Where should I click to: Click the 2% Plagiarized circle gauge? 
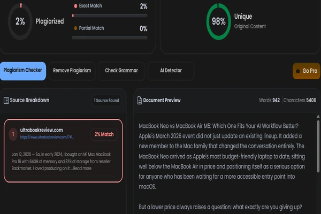(x=20, y=21)
